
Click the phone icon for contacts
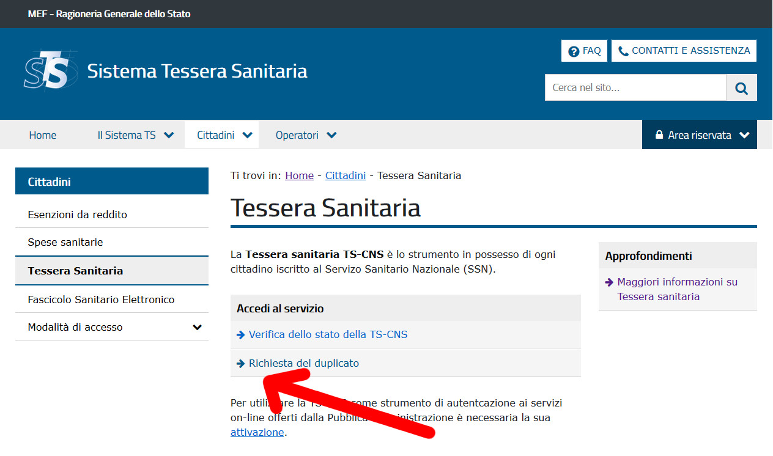tap(623, 51)
